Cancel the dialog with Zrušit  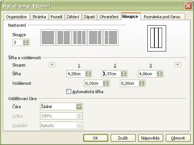pos(123,138)
